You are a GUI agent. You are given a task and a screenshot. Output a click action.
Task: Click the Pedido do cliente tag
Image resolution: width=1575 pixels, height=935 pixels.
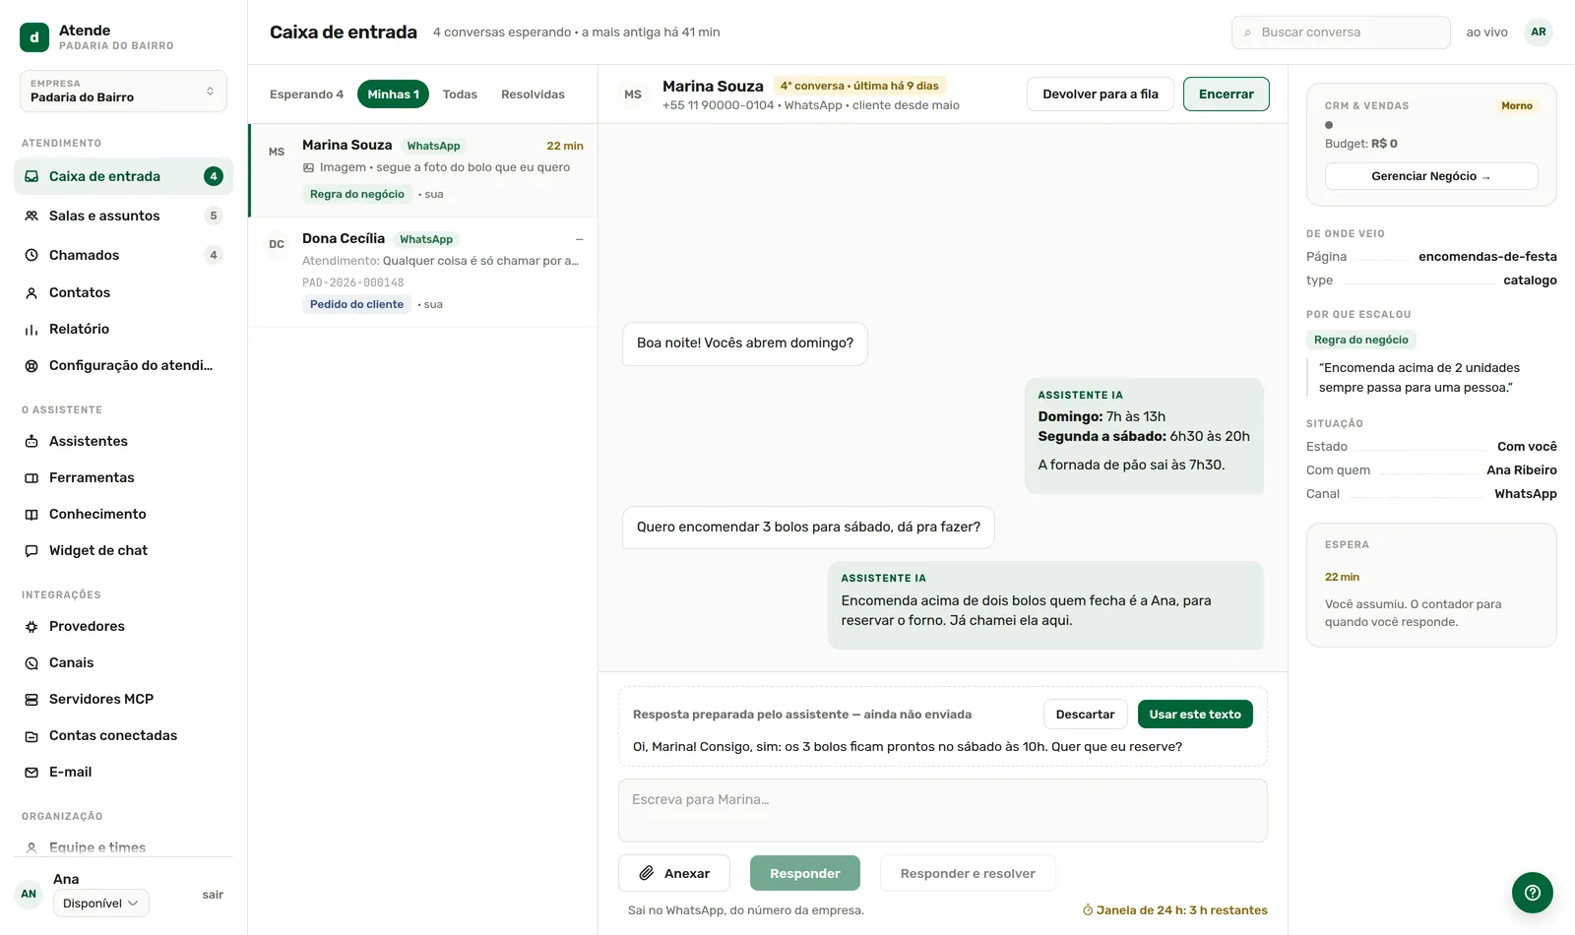point(356,304)
